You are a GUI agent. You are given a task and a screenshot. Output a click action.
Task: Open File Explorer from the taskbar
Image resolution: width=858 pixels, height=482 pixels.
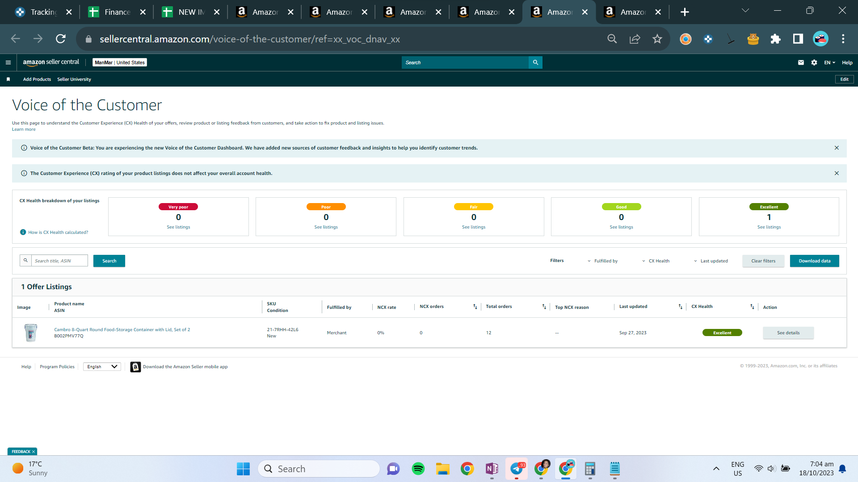(442, 469)
